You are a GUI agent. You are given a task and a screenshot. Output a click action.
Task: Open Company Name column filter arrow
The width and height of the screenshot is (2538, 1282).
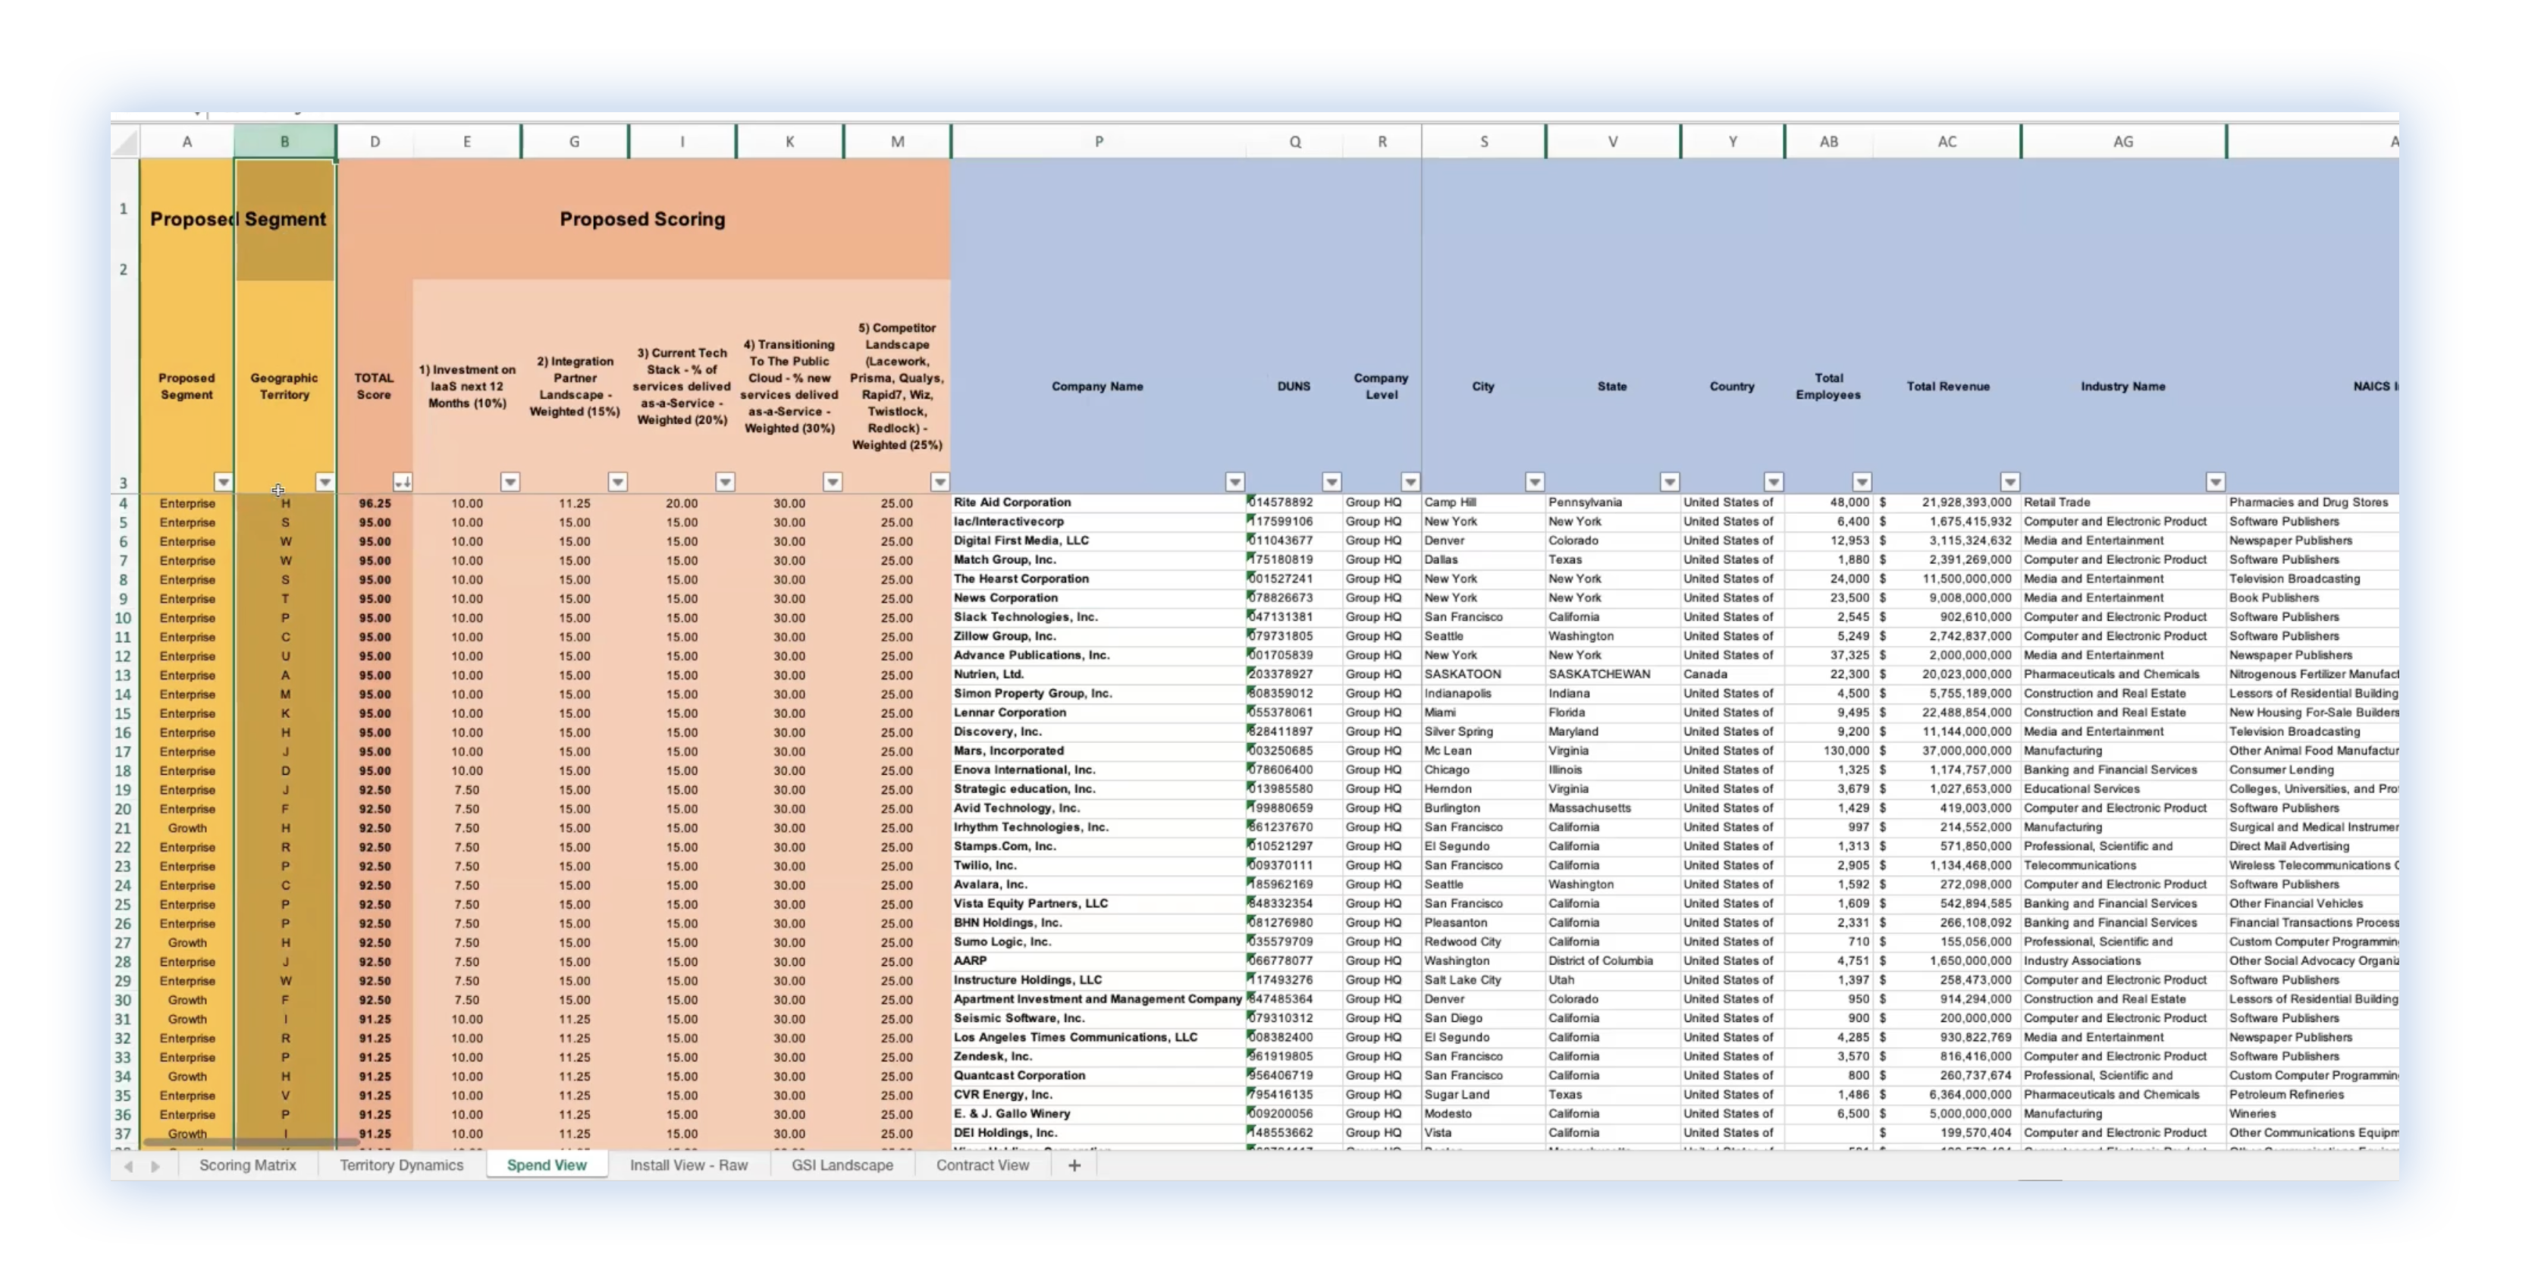coord(1234,482)
